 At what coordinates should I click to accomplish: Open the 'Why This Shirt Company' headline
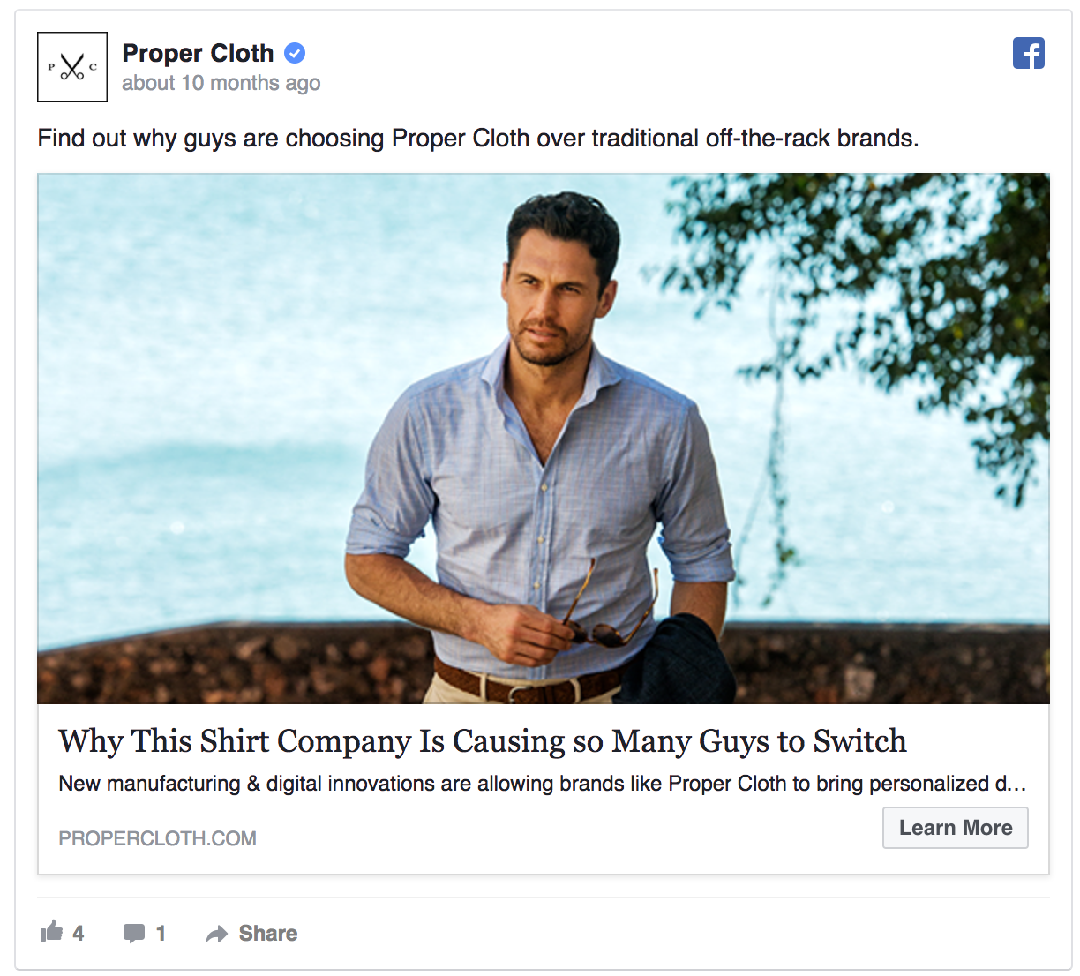[x=482, y=741]
